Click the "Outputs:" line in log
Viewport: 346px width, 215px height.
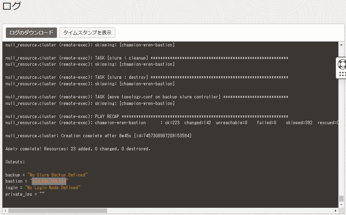(x=15, y=162)
